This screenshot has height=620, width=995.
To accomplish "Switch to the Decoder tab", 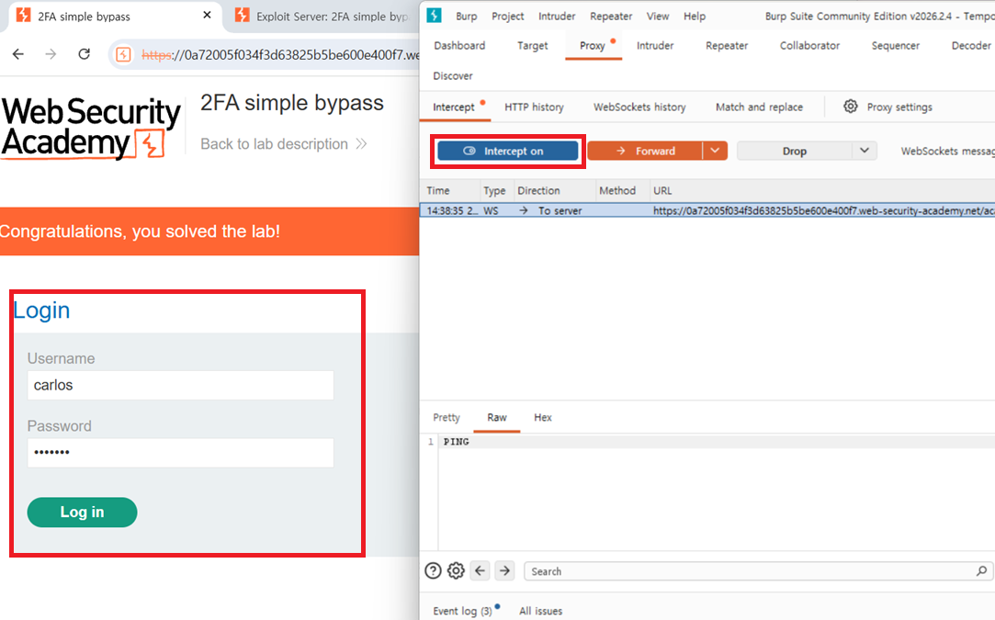I will [x=971, y=46].
